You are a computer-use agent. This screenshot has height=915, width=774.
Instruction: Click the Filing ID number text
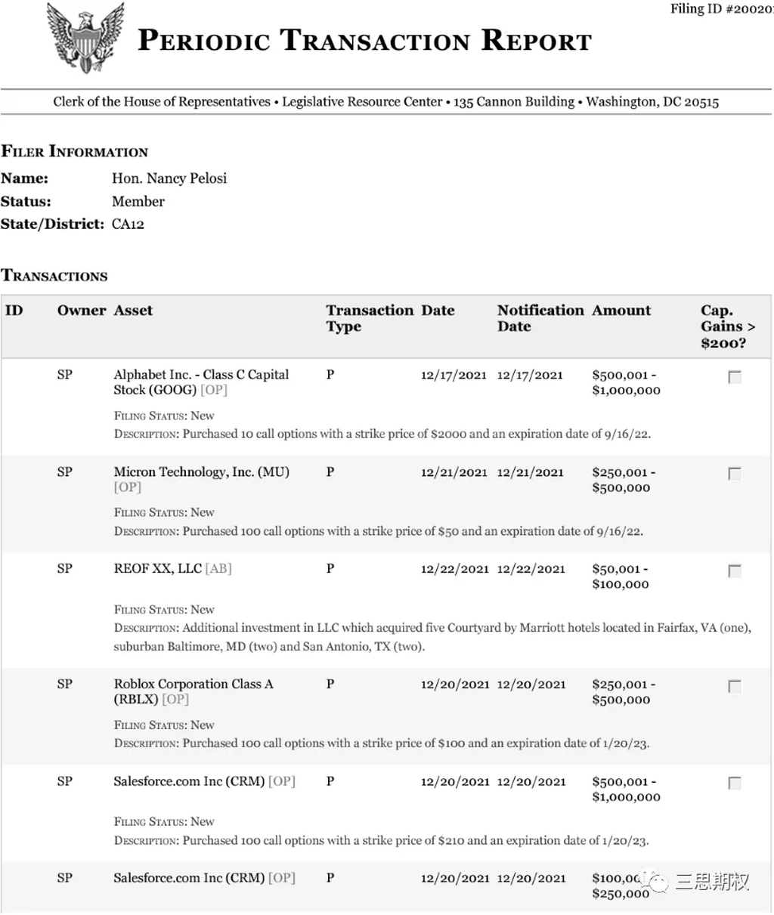pyautogui.click(x=722, y=9)
